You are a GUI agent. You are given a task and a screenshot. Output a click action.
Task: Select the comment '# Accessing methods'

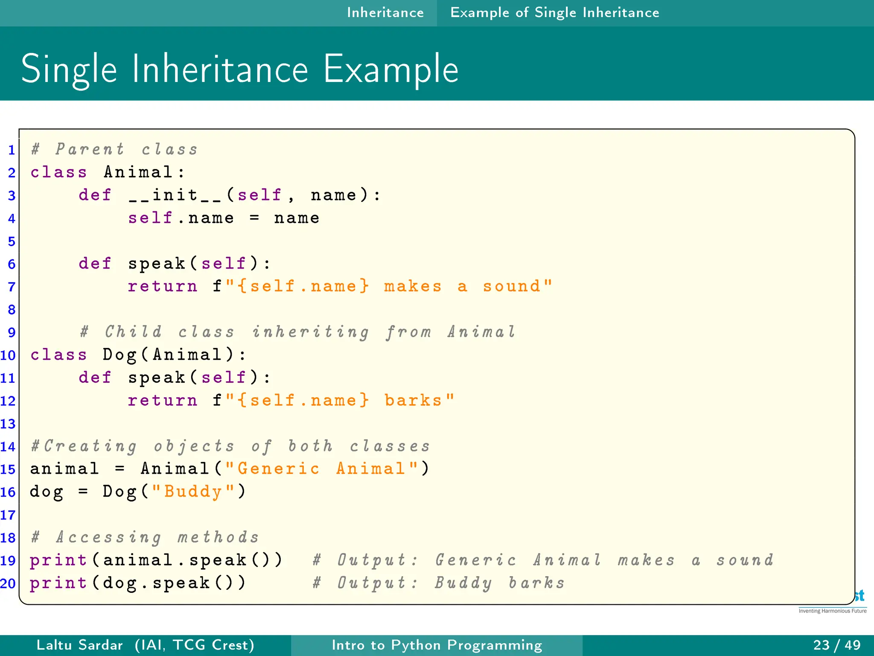click(x=145, y=537)
